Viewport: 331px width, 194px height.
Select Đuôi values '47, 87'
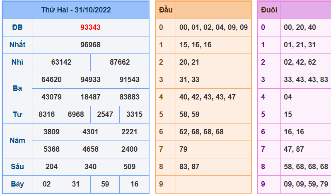(294, 149)
